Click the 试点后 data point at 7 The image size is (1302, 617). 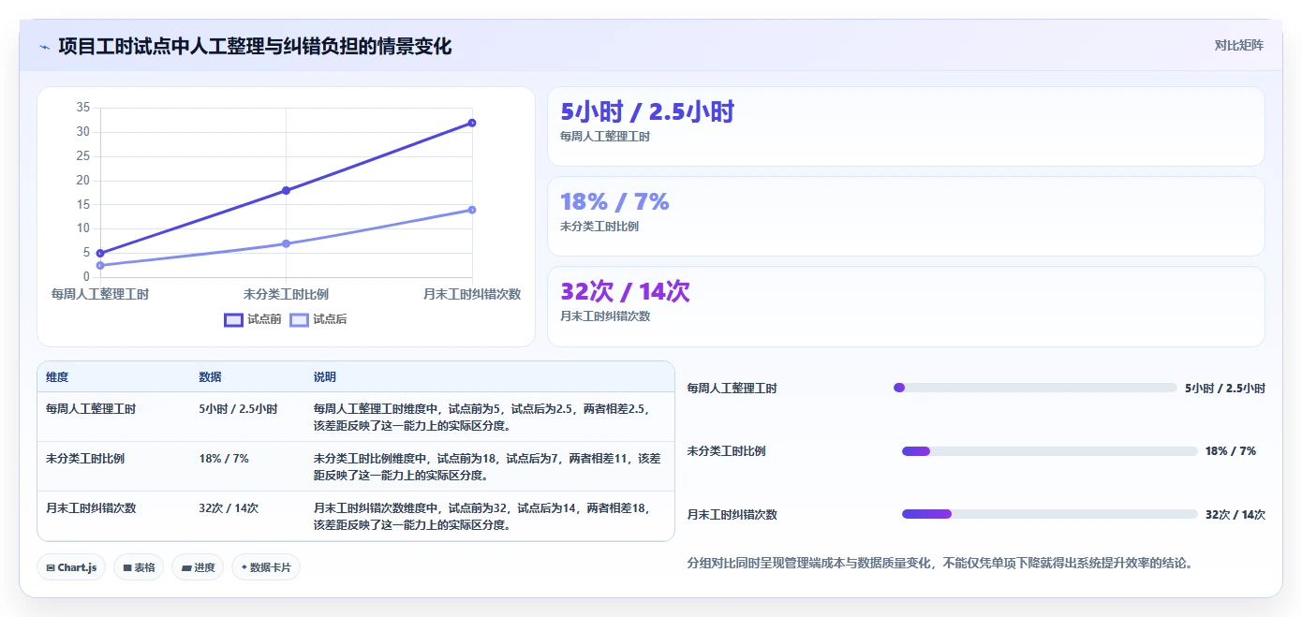286,243
